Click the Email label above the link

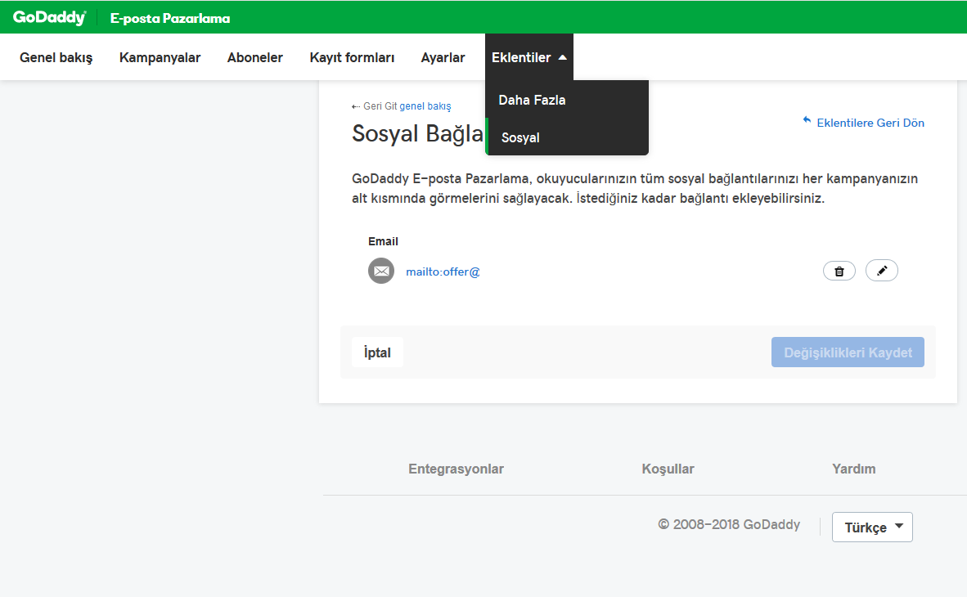click(383, 241)
